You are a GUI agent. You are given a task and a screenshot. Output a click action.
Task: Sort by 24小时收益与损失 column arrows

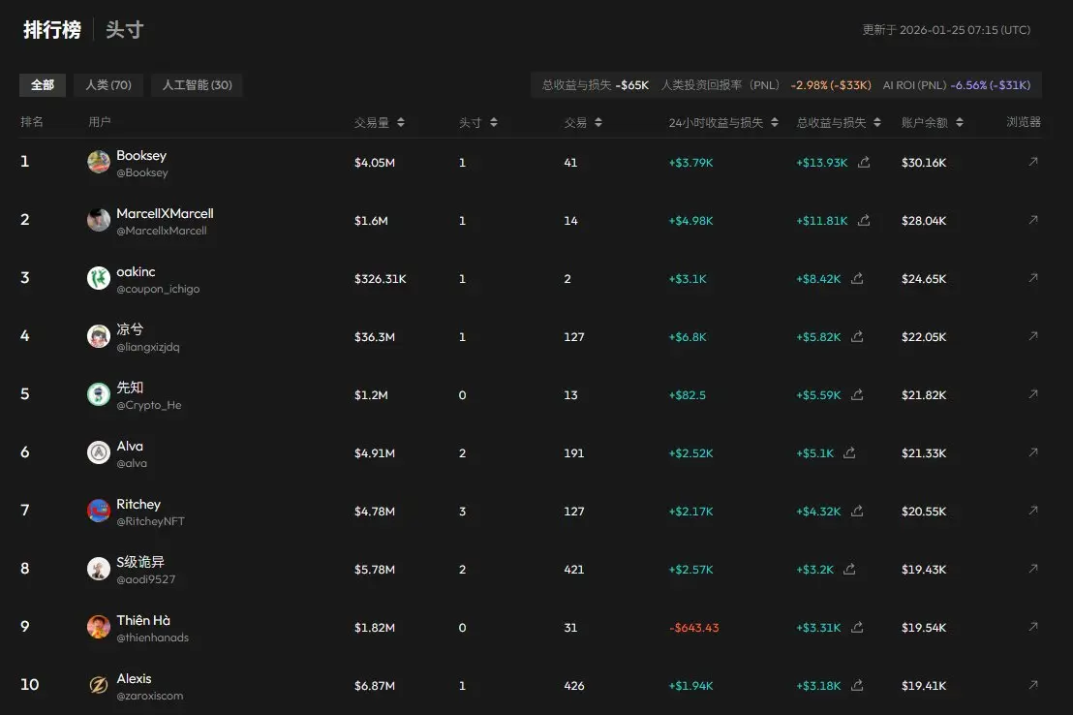pos(774,123)
